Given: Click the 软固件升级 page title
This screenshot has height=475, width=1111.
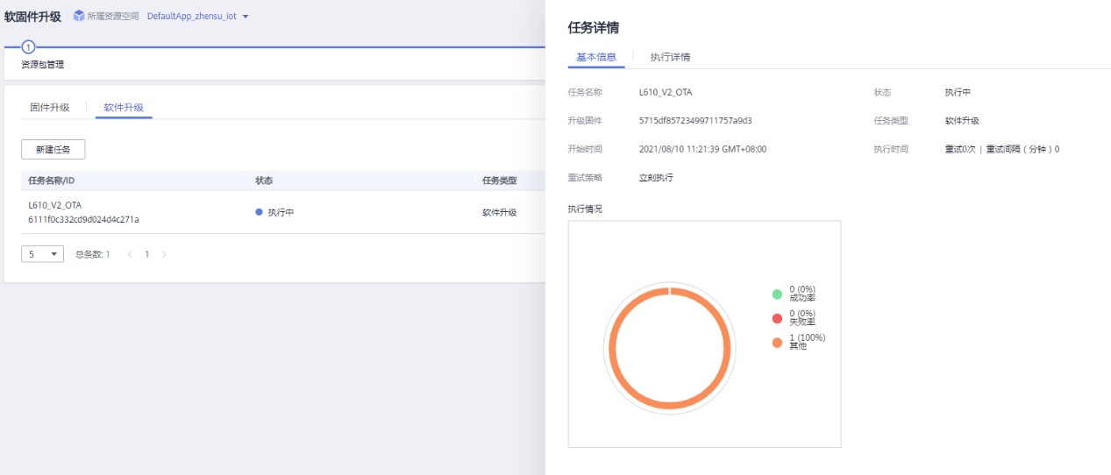Looking at the screenshot, I should pyautogui.click(x=32, y=17).
